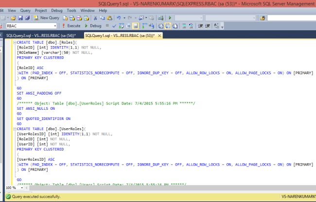This screenshot has height=202, width=316.
Task: Click the Parse query checkmark icon
Action: (x=113, y=26)
